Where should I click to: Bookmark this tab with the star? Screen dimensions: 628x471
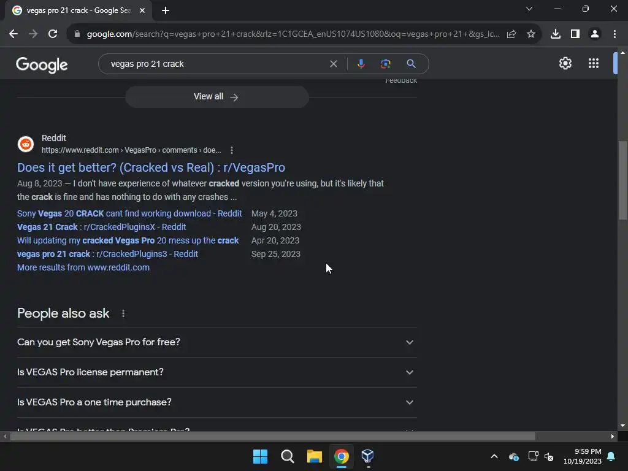coord(531,34)
